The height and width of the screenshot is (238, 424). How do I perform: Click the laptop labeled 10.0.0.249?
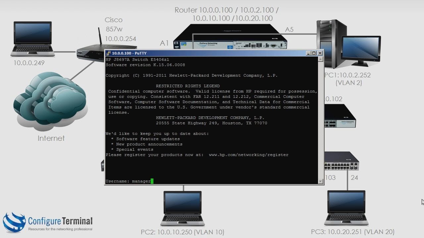[33, 39]
